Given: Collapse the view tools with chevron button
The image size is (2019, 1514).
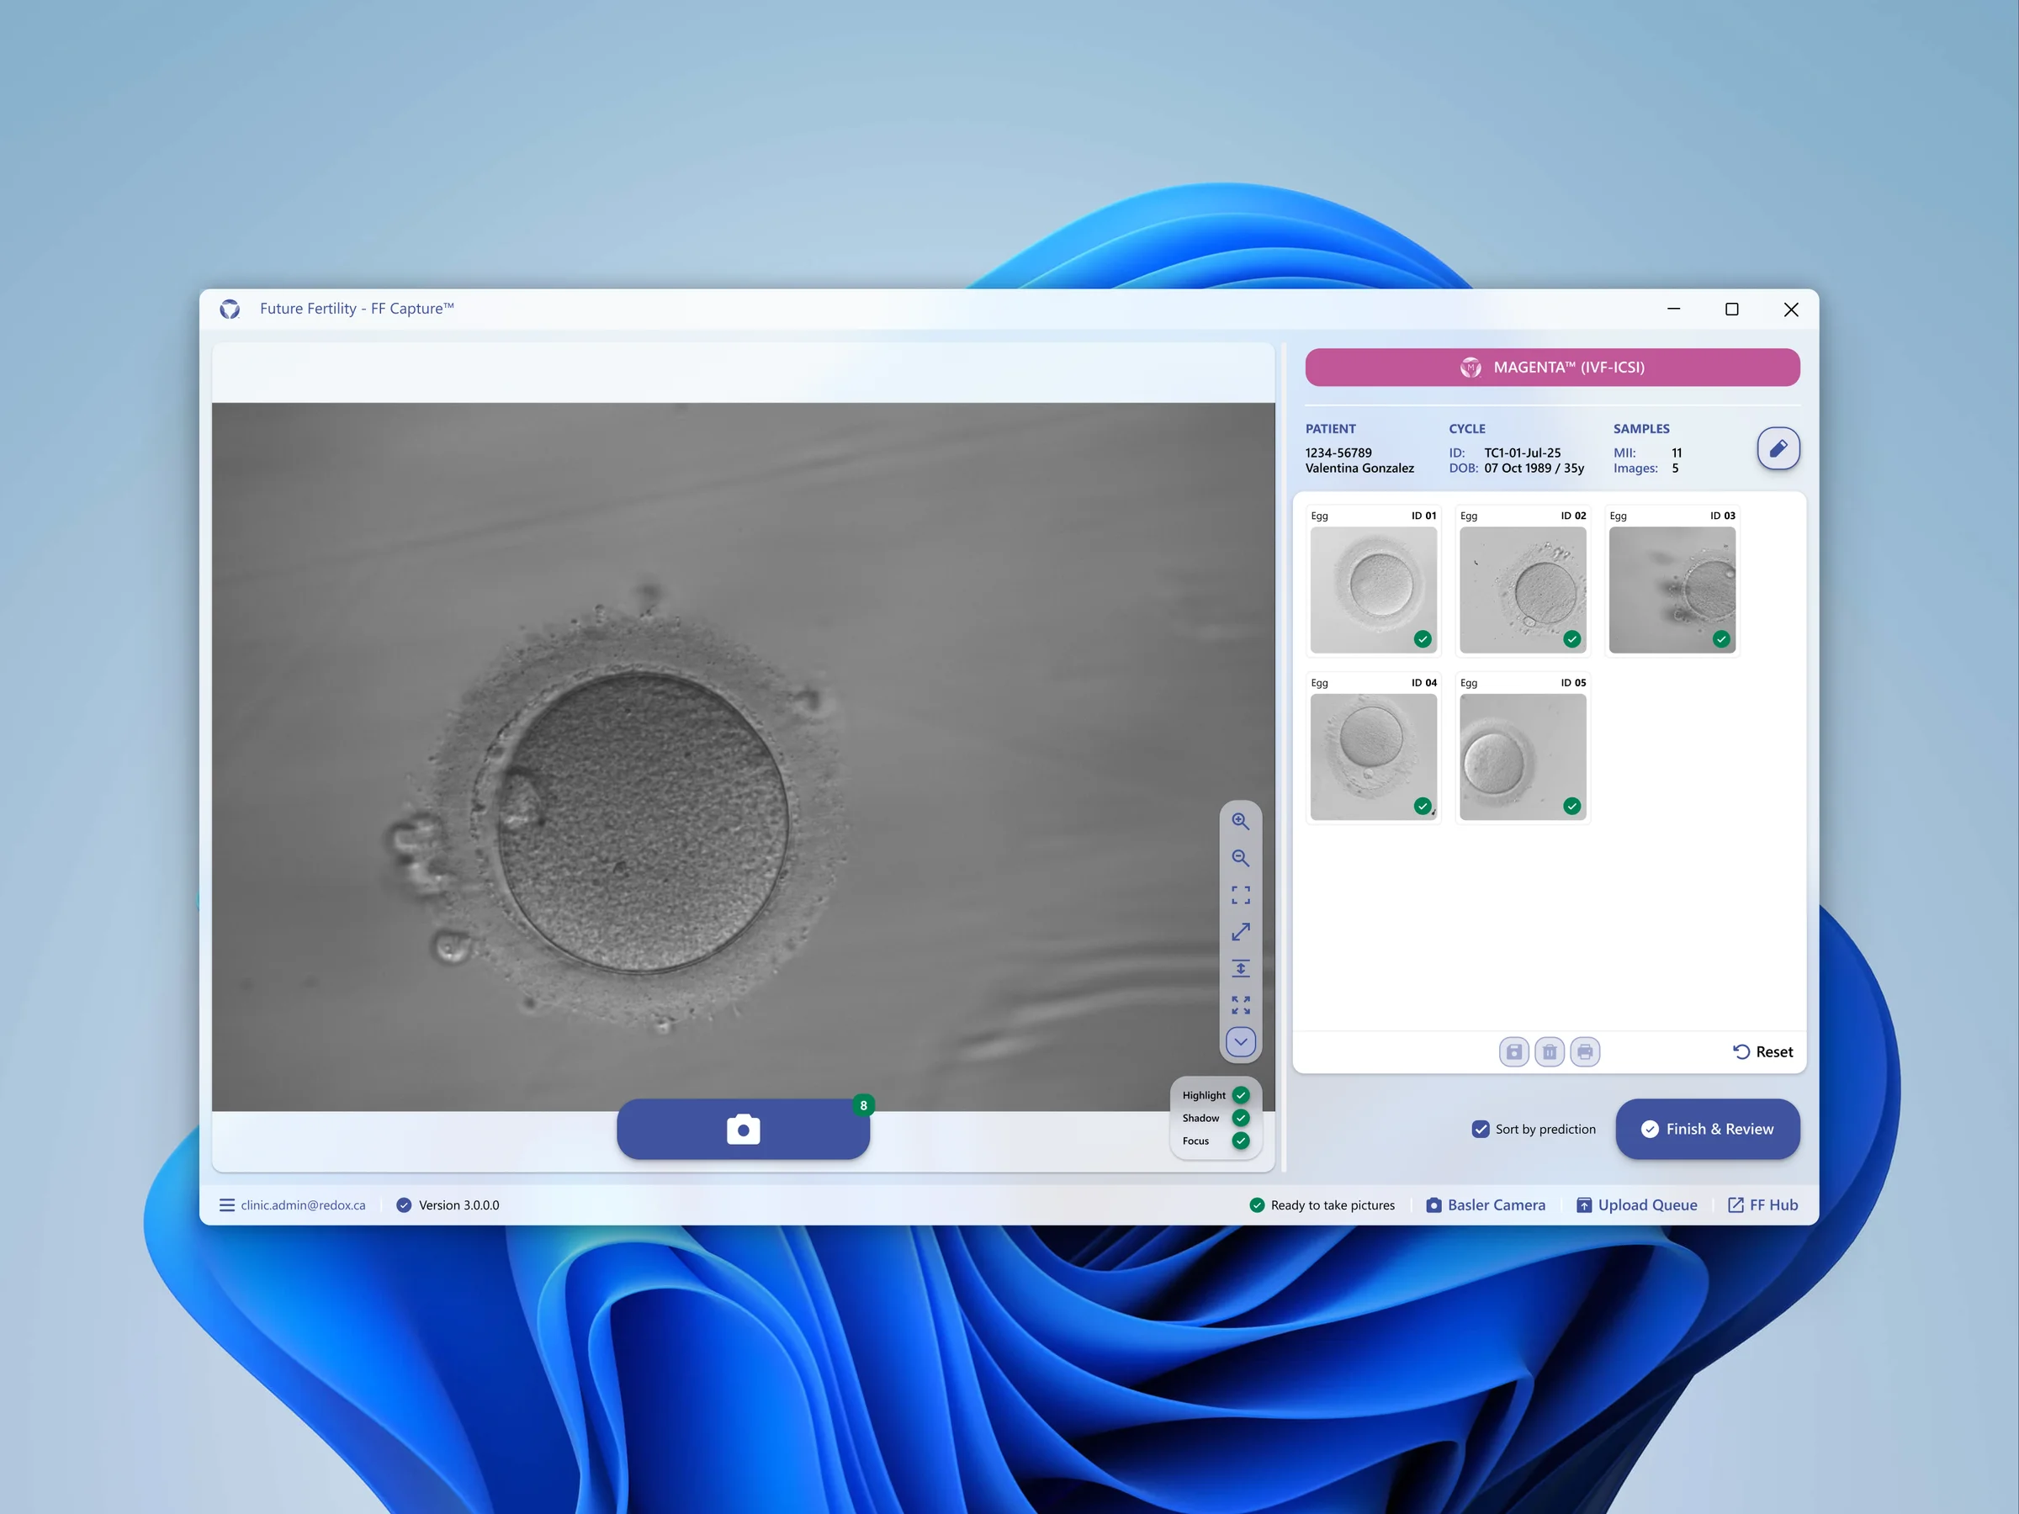Looking at the screenshot, I should tap(1241, 1041).
